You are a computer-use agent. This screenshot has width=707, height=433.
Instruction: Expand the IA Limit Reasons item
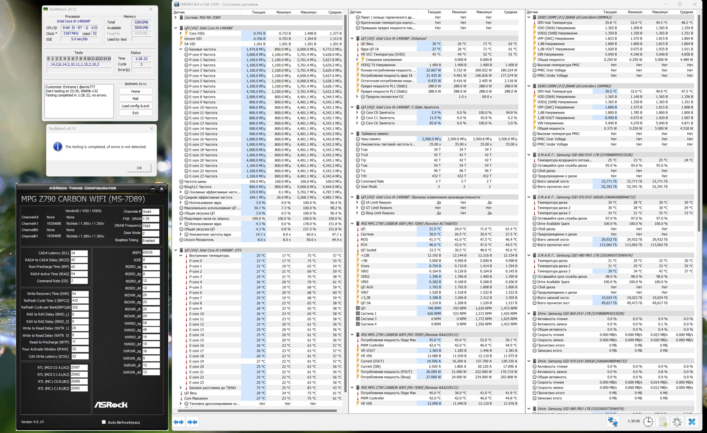click(357, 203)
